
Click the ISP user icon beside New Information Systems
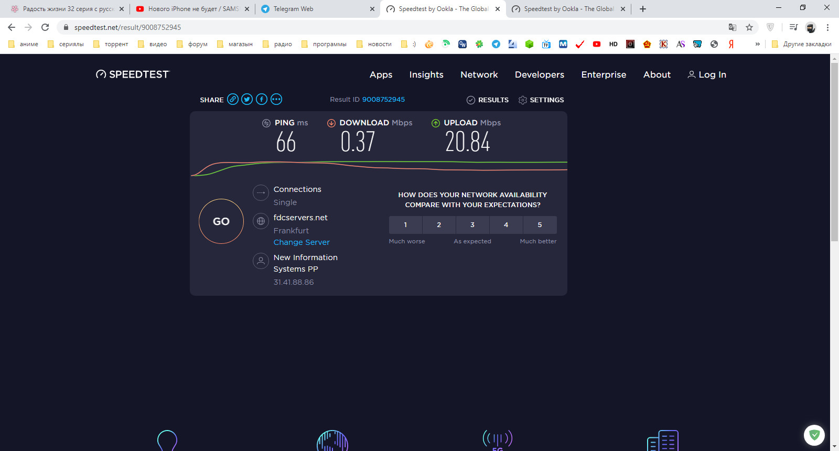pos(261,261)
